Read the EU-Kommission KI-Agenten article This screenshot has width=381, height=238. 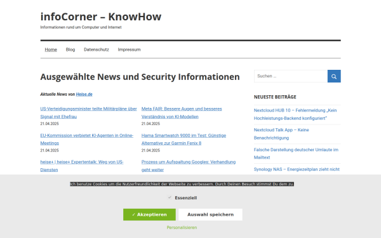tap(87, 139)
